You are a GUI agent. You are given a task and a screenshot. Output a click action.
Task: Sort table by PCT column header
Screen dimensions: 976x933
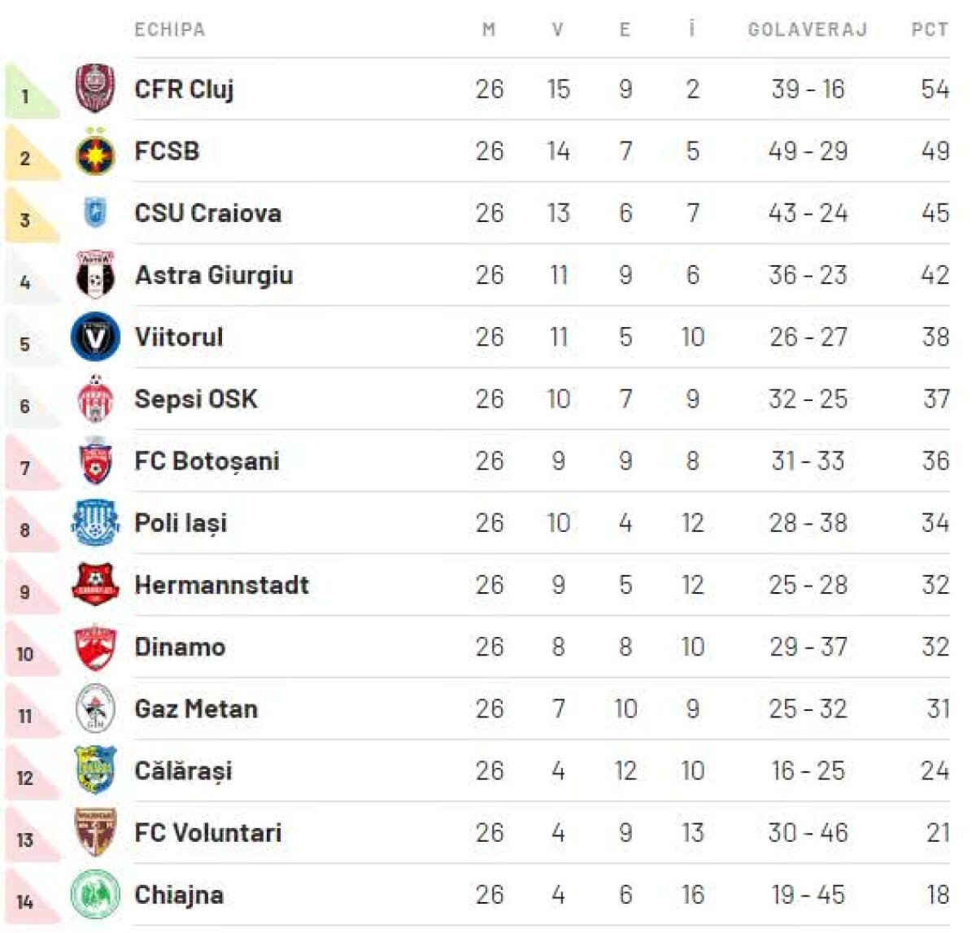click(929, 30)
